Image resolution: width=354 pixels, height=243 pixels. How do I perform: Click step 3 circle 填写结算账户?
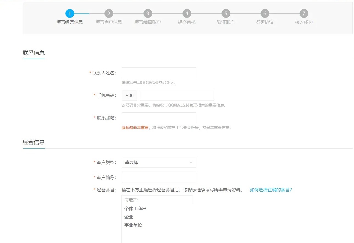pyautogui.click(x=148, y=13)
